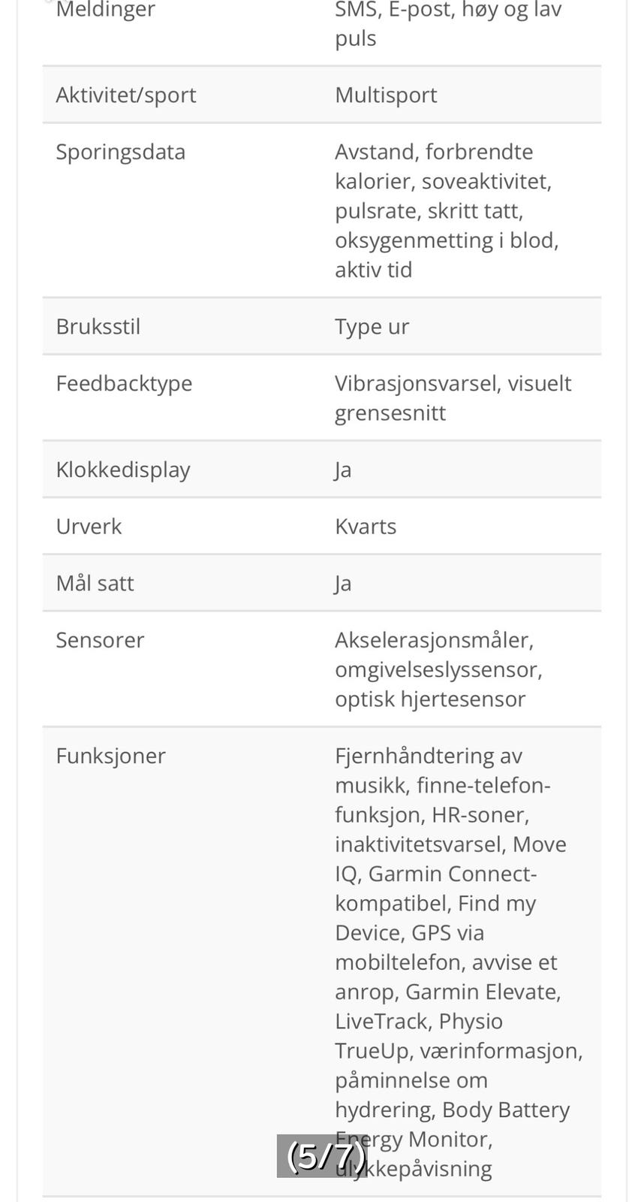Click the Multisport value text

pos(386,95)
